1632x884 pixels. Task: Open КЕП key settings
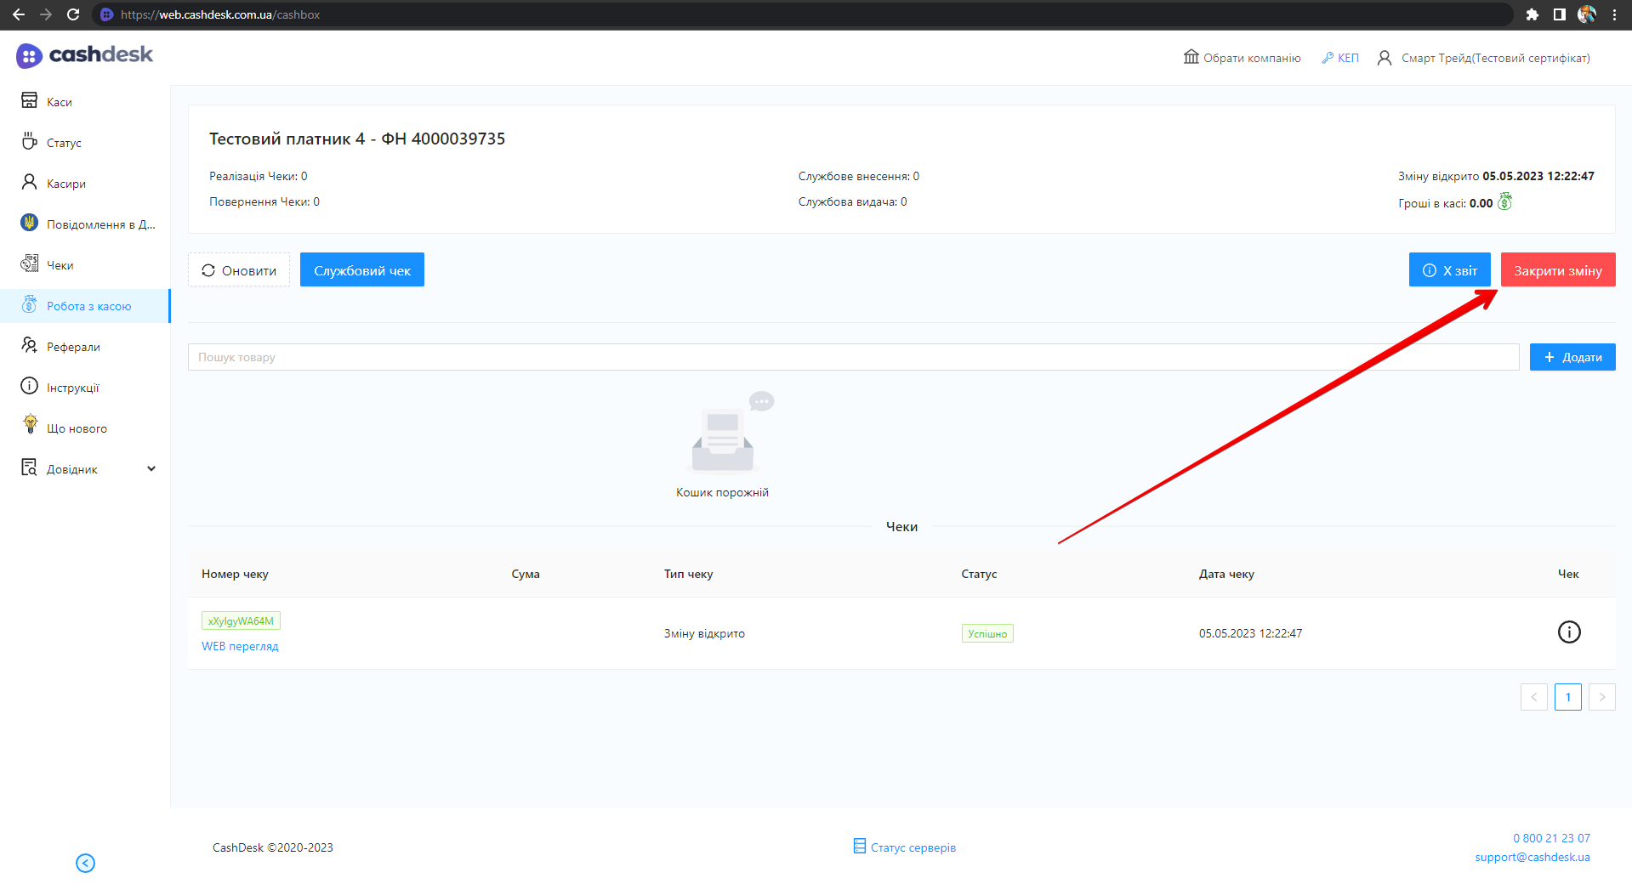coord(1340,58)
